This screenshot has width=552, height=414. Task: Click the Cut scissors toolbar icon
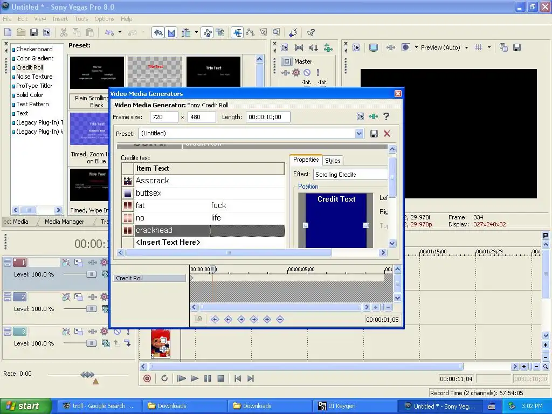click(x=64, y=32)
